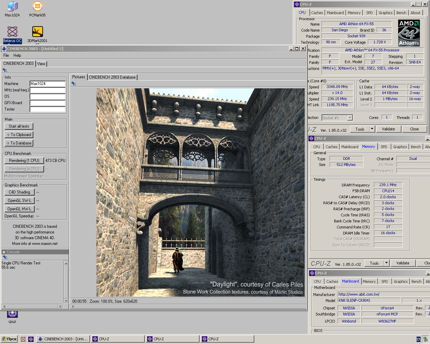Run the OpenGL HW-L benchmark
Image resolution: width=430 pixels, height=344 pixels.
[x=19, y=209]
